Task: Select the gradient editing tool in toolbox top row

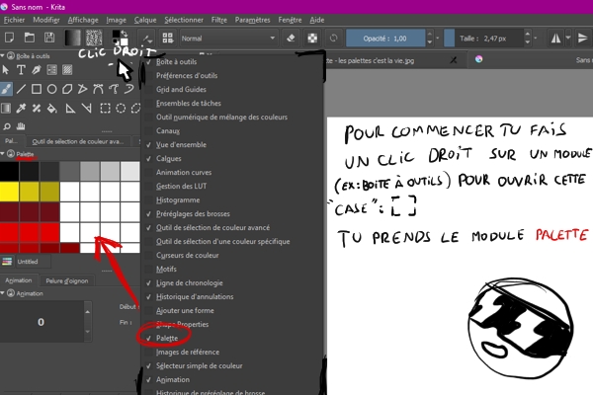Action: [x=51, y=69]
